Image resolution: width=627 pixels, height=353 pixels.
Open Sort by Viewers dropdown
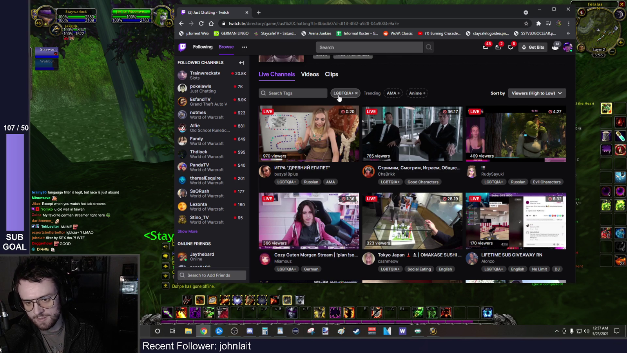537,93
